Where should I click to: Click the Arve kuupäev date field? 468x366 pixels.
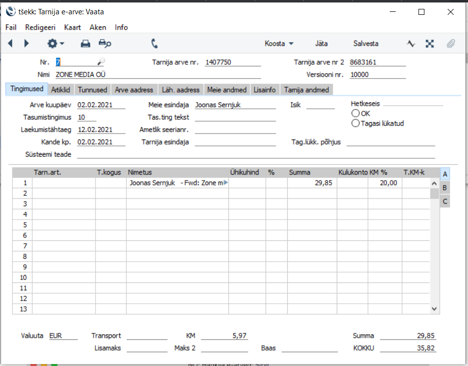[x=101, y=105]
